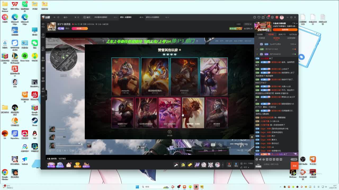Toggle the danmaku switch beside chat toolbar
Viewport: 339px width, 190px height.
coord(294,159)
